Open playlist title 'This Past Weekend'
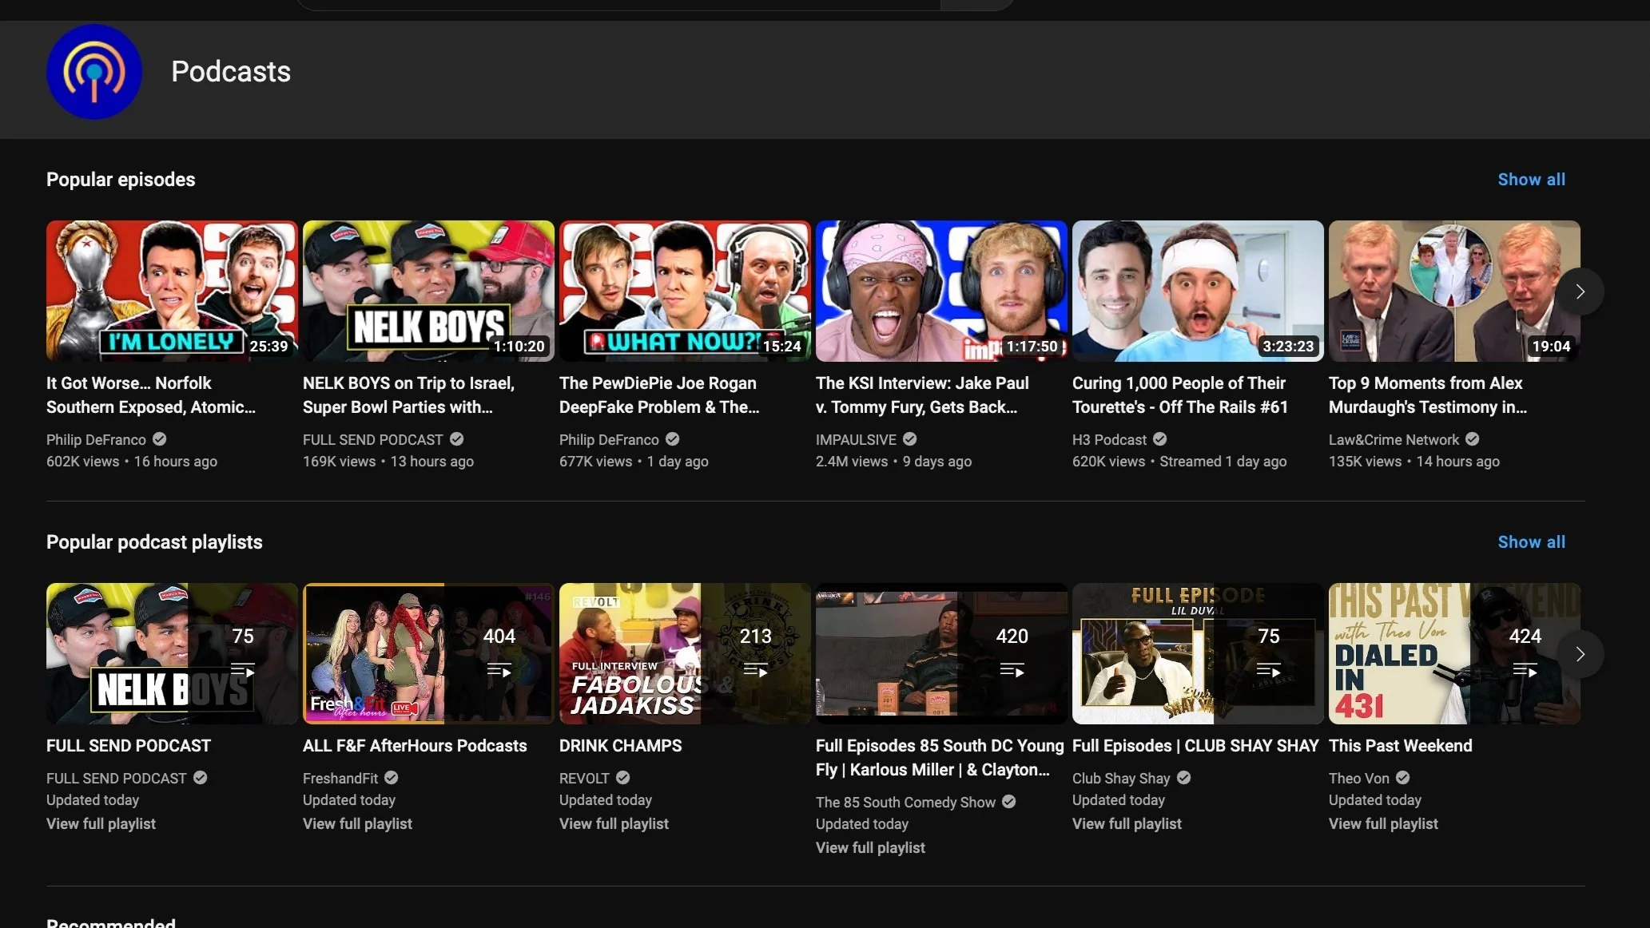 coord(1400,746)
